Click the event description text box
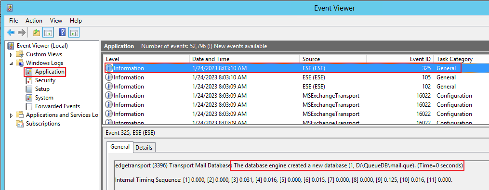 point(301,175)
